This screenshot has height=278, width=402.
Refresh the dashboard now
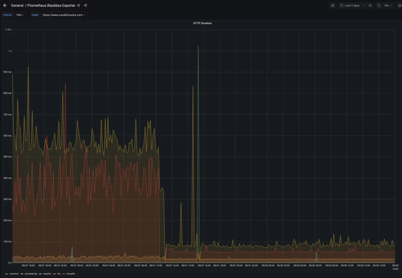click(379, 5)
